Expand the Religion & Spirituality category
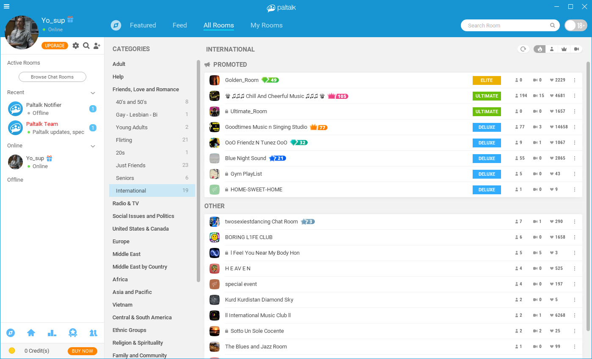592x359 pixels. tap(138, 343)
